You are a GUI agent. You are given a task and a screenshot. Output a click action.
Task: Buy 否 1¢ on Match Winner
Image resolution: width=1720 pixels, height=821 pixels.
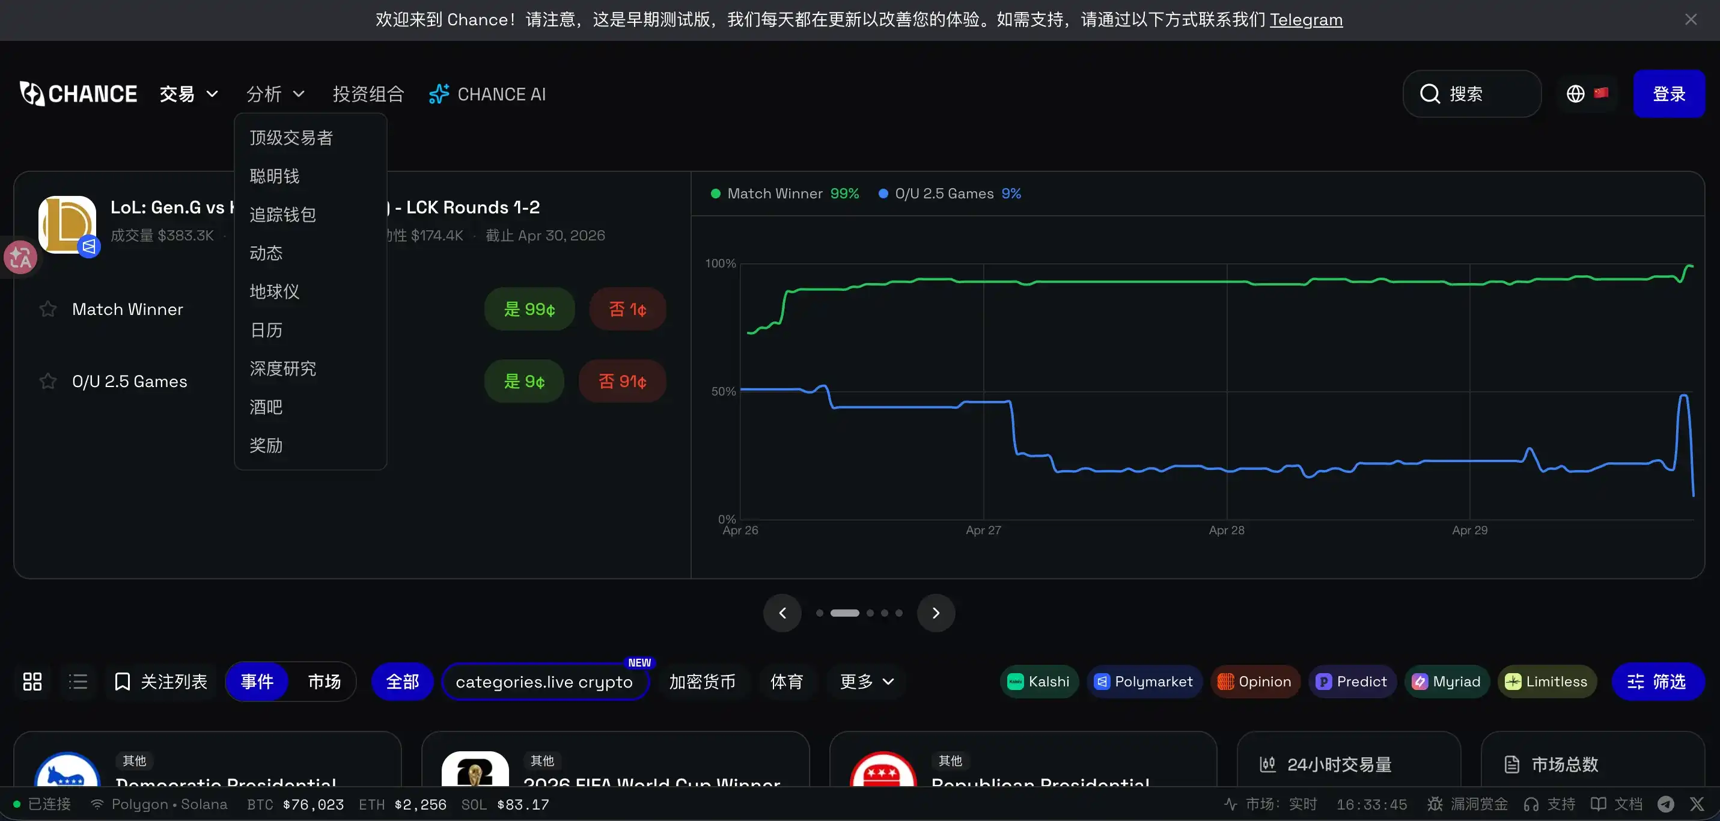627,310
